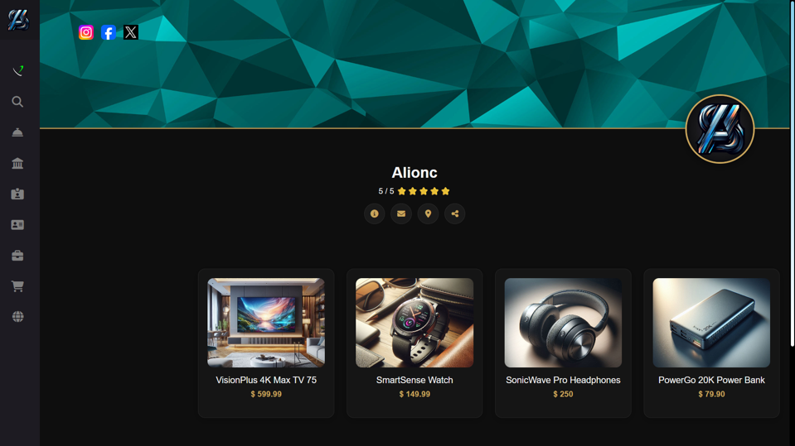Show store info with the info button
The image size is (795, 446).
pyautogui.click(x=374, y=213)
